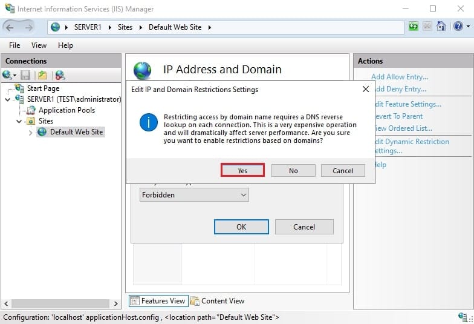474x324 pixels.
Task: Click the Save icon in Connections toolbar
Action: [25, 75]
